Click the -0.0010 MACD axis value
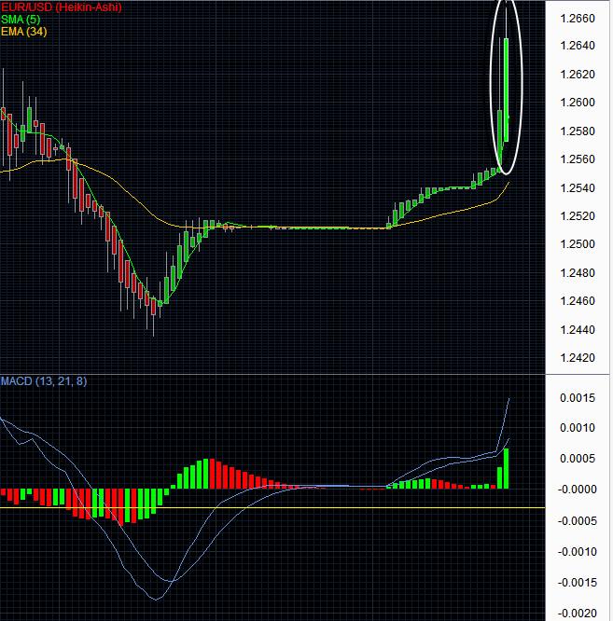 tap(577, 552)
